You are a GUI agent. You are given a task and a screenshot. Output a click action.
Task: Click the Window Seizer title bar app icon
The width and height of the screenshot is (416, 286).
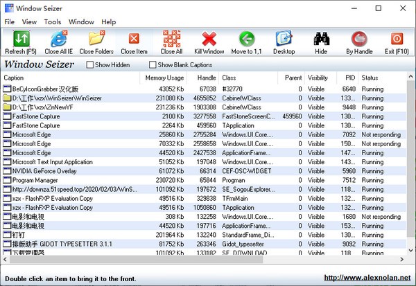(9, 8)
